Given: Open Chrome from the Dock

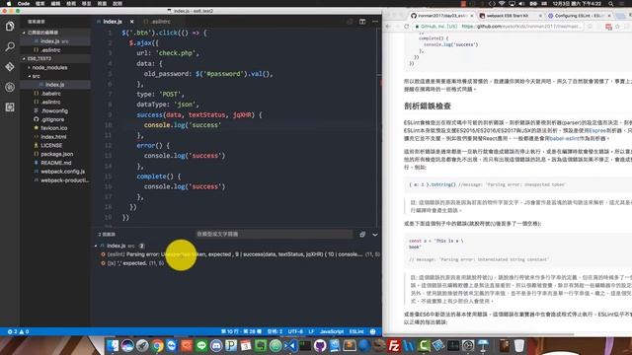Looking at the screenshot, I should tap(157, 345).
